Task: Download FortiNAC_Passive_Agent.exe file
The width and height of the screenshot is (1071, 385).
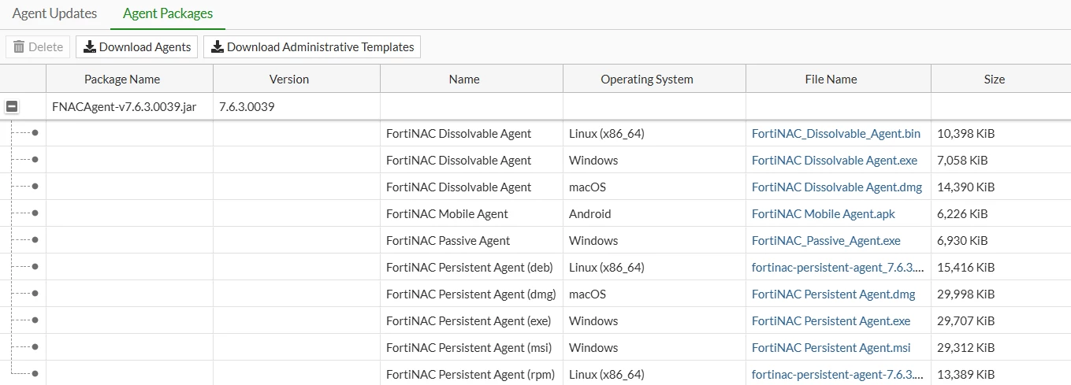Action: (826, 240)
